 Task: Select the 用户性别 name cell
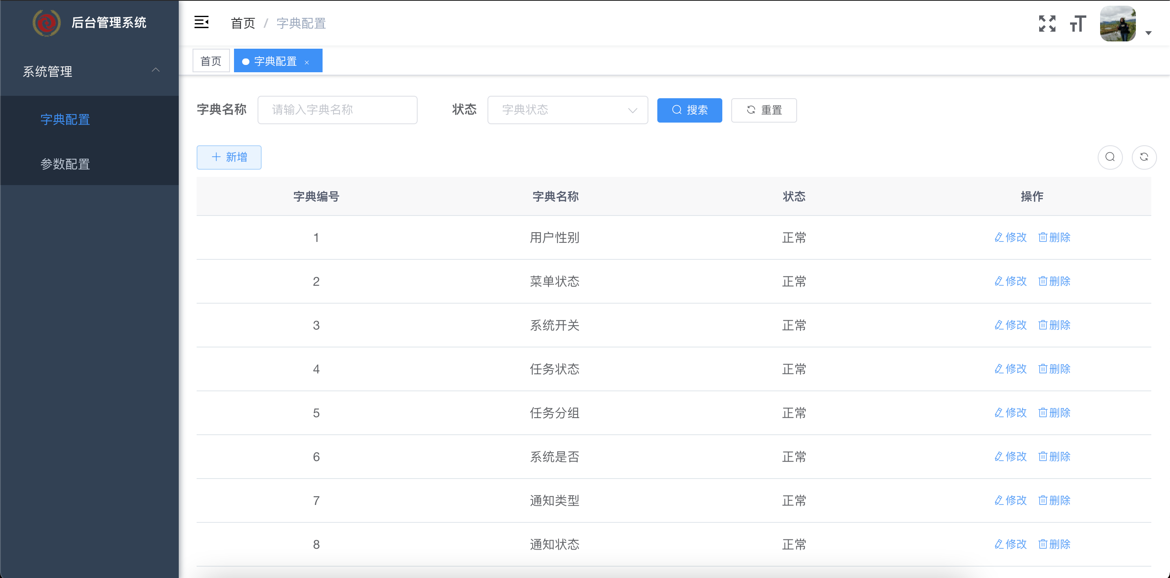pyautogui.click(x=555, y=237)
